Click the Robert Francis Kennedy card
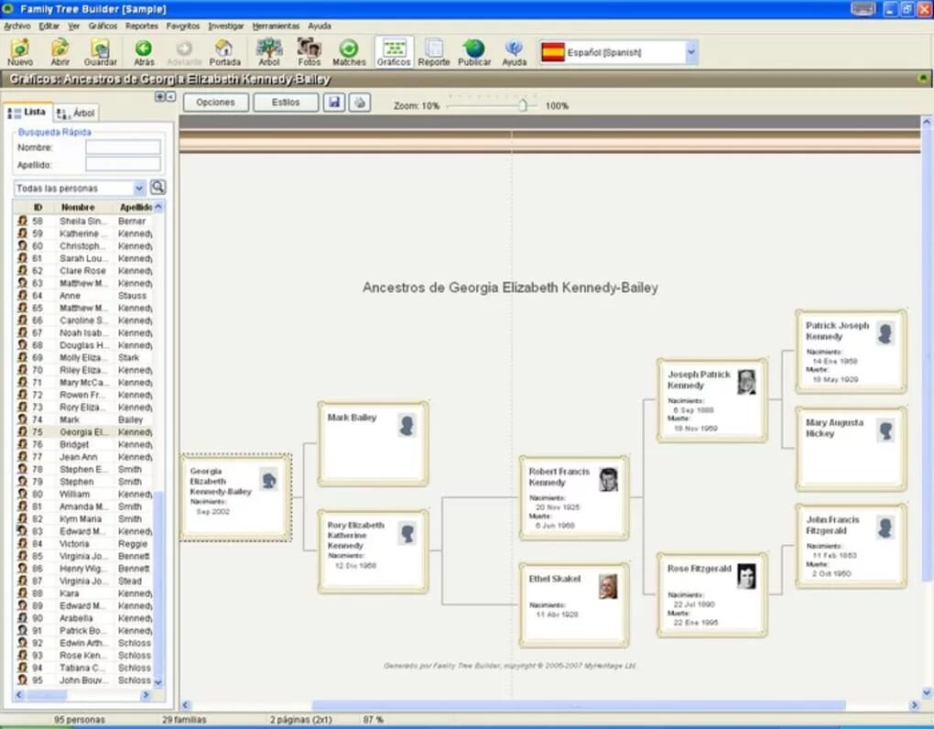The image size is (934, 729). coord(574,498)
